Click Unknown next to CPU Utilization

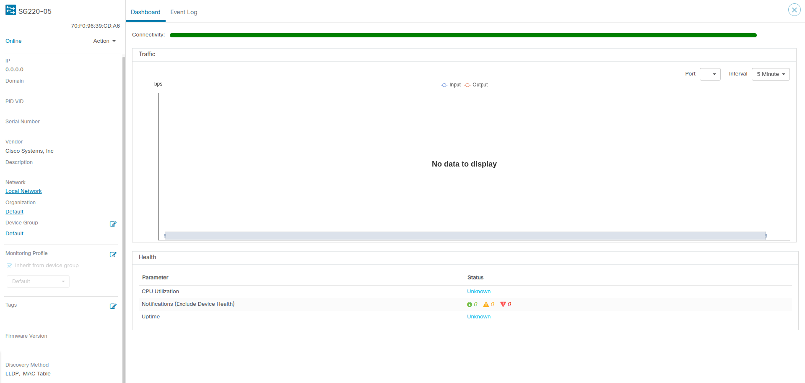point(478,291)
